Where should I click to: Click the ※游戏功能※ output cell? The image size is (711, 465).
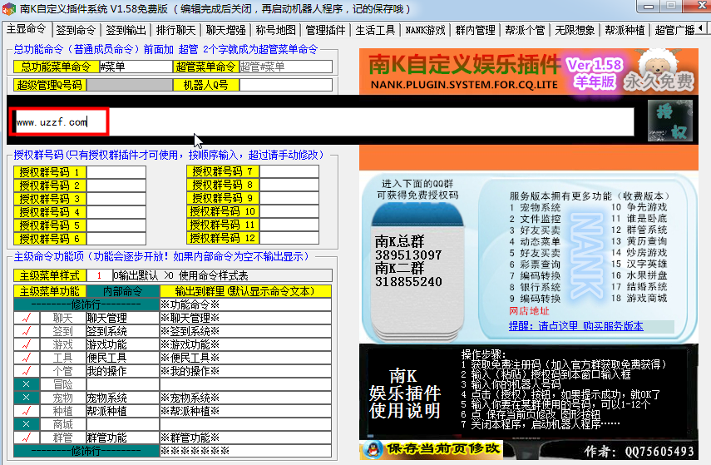(245, 344)
